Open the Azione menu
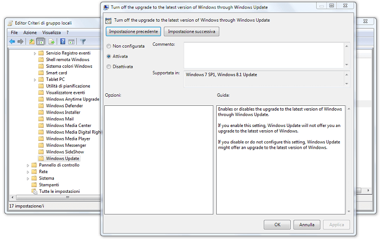Image resolution: width=381 pixels, height=239 pixels. point(30,33)
